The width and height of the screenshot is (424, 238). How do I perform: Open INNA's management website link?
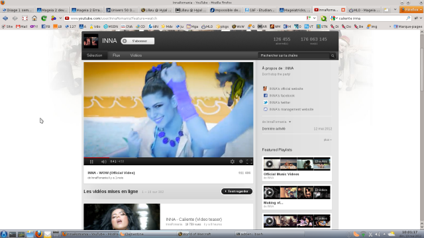coord(291,109)
